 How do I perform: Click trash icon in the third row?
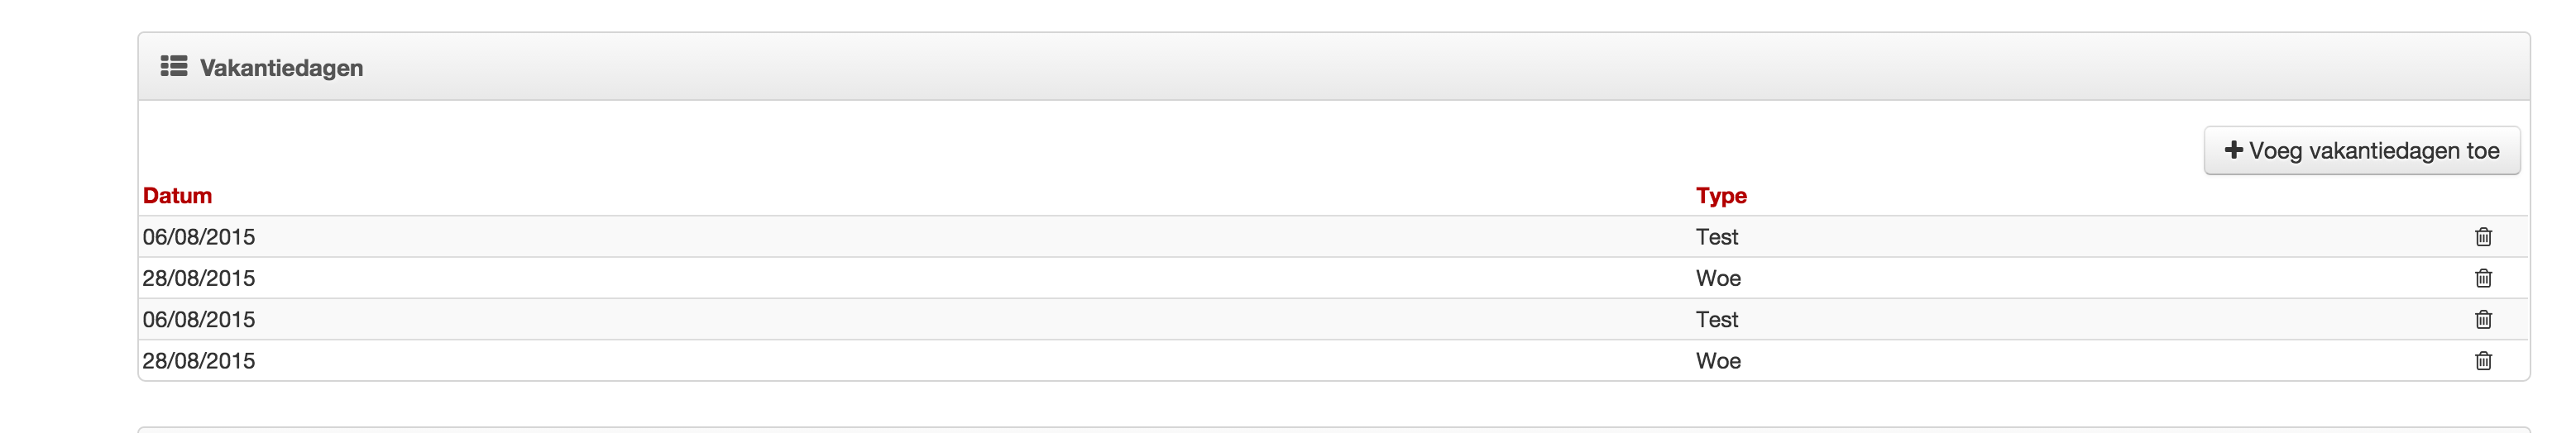2482,320
